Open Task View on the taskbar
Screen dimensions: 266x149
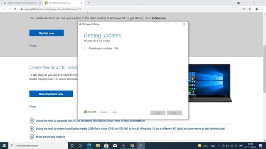80,145
